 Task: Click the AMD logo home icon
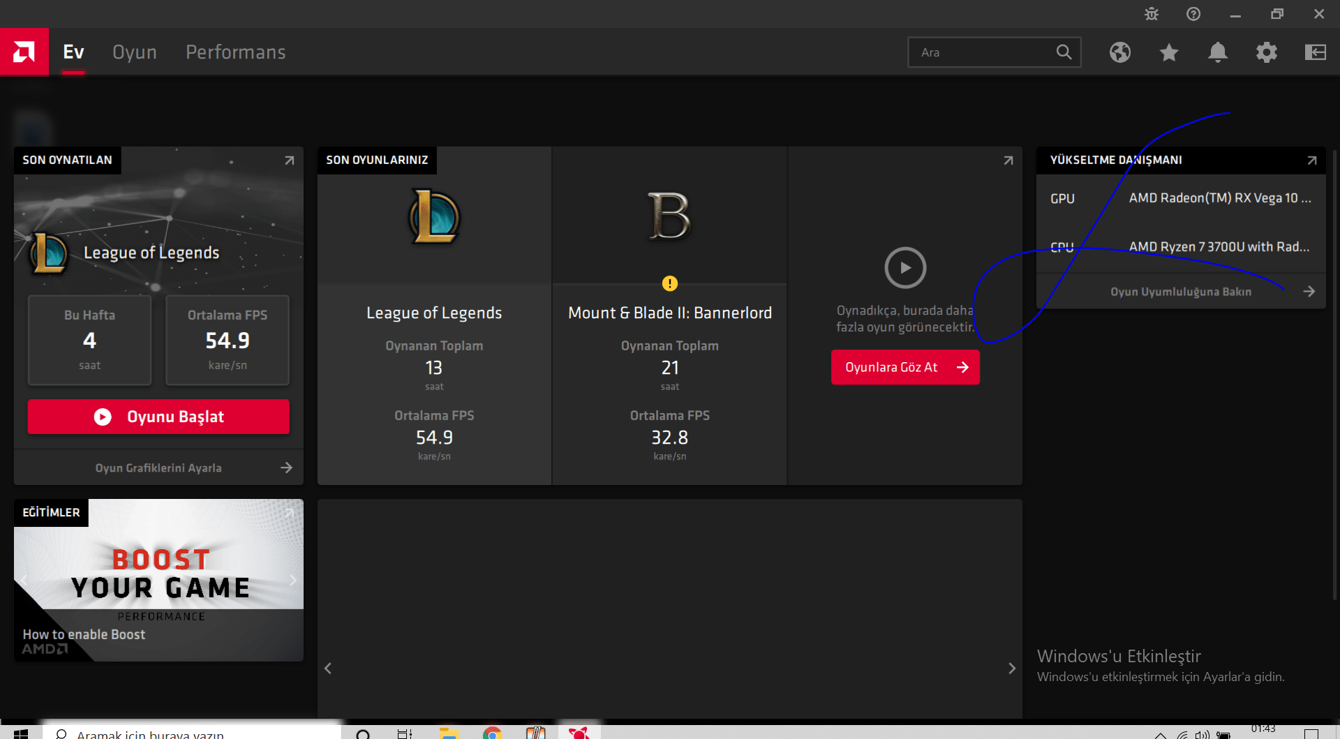(x=24, y=52)
